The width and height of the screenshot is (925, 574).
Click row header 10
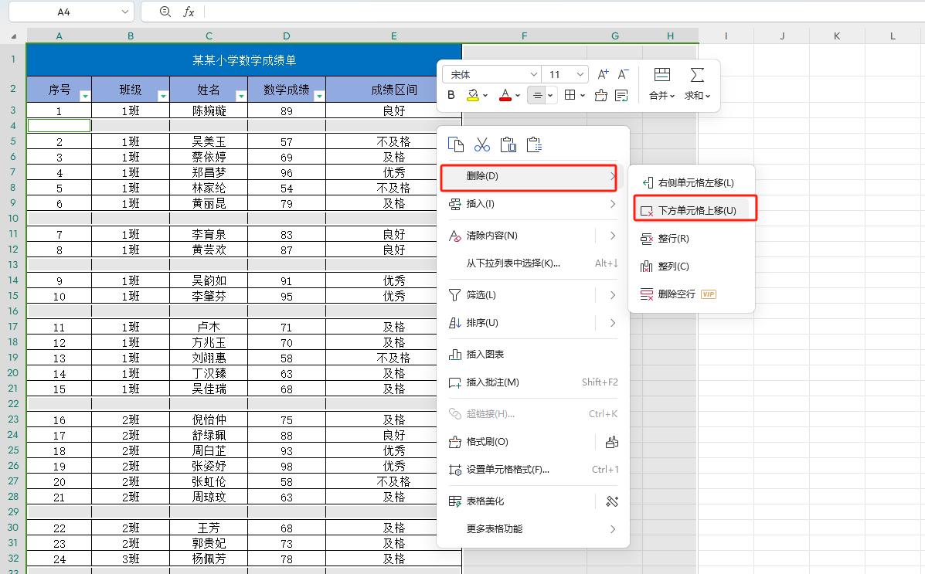coord(13,219)
